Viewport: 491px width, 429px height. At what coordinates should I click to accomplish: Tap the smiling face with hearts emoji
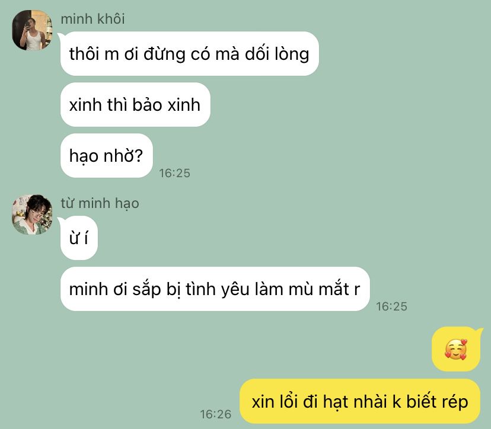tap(455, 349)
